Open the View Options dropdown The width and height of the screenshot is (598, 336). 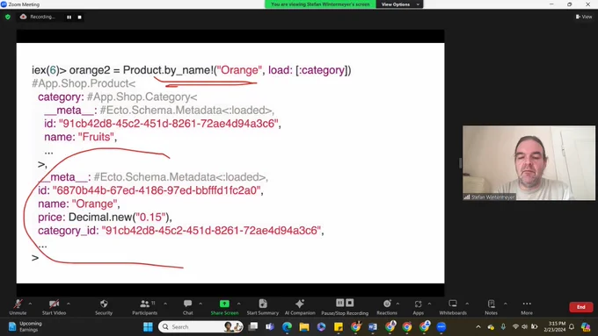click(400, 4)
